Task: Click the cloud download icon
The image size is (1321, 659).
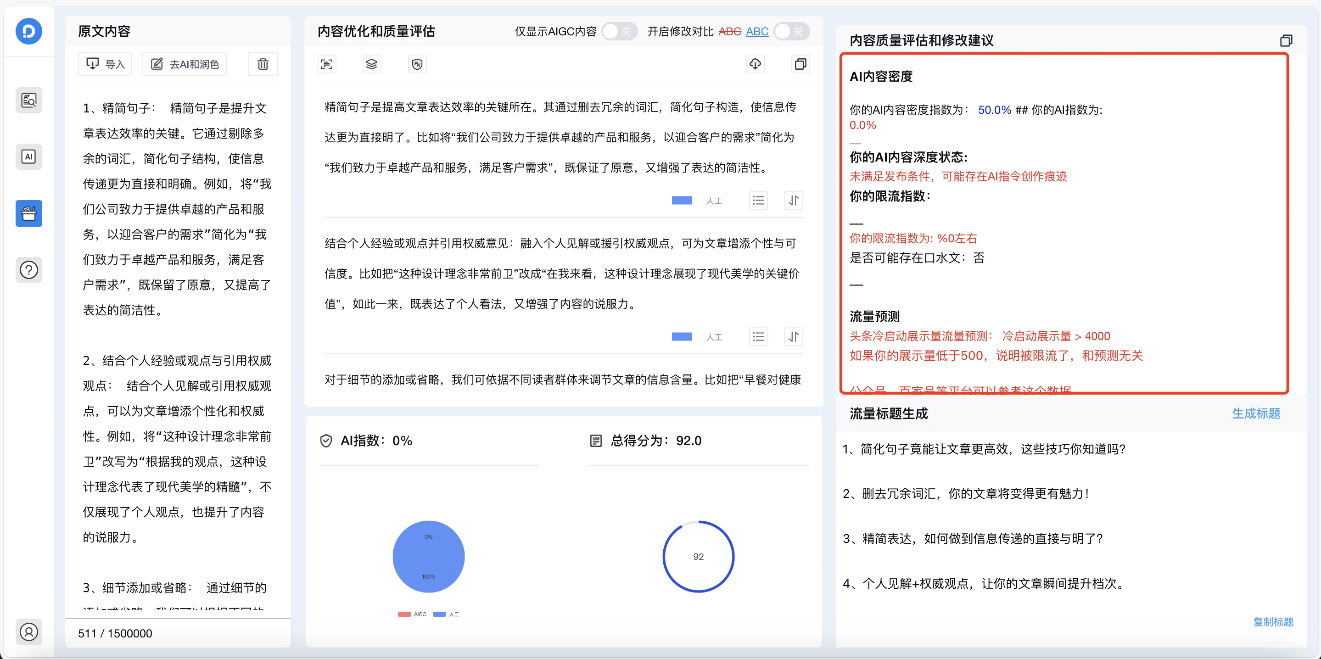Action: pyautogui.click(x=755, y=64)
